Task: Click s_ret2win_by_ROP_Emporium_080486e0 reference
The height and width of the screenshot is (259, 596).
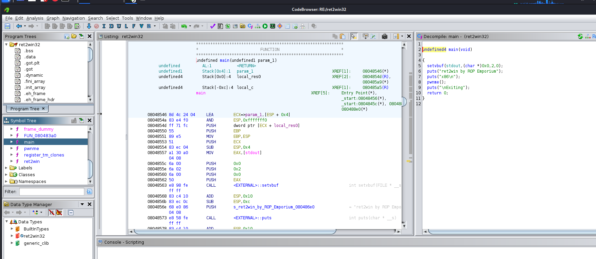Action: pyautogui.click(x=274, y=207)
